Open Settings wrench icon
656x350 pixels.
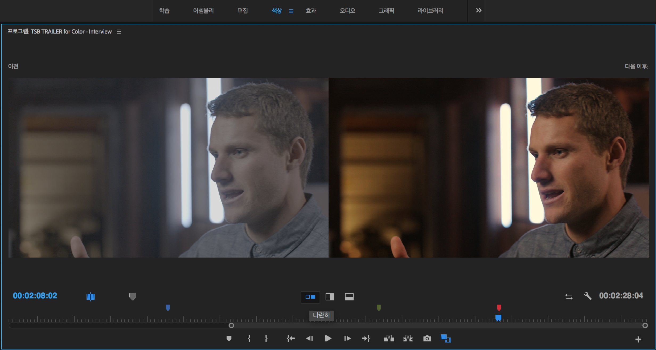[588, 296]
